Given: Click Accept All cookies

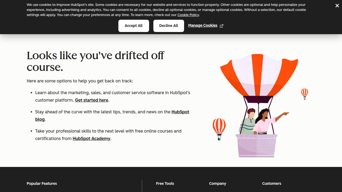Looking at the screenshot, I should (134, 26).
